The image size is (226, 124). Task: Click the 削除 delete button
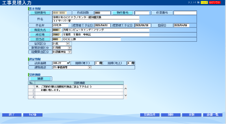[x=171, y=115]
